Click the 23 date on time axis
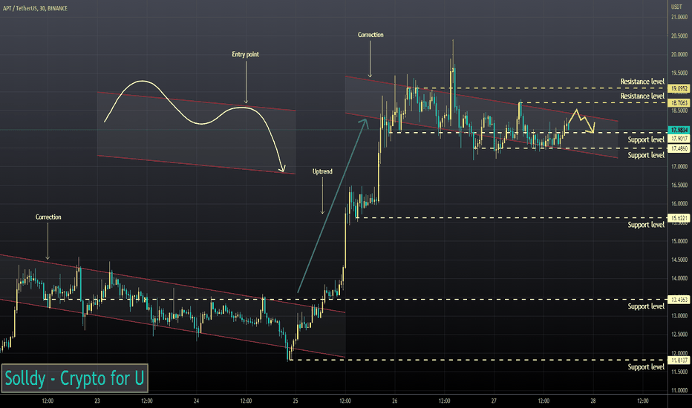 [x=97, y=401]
